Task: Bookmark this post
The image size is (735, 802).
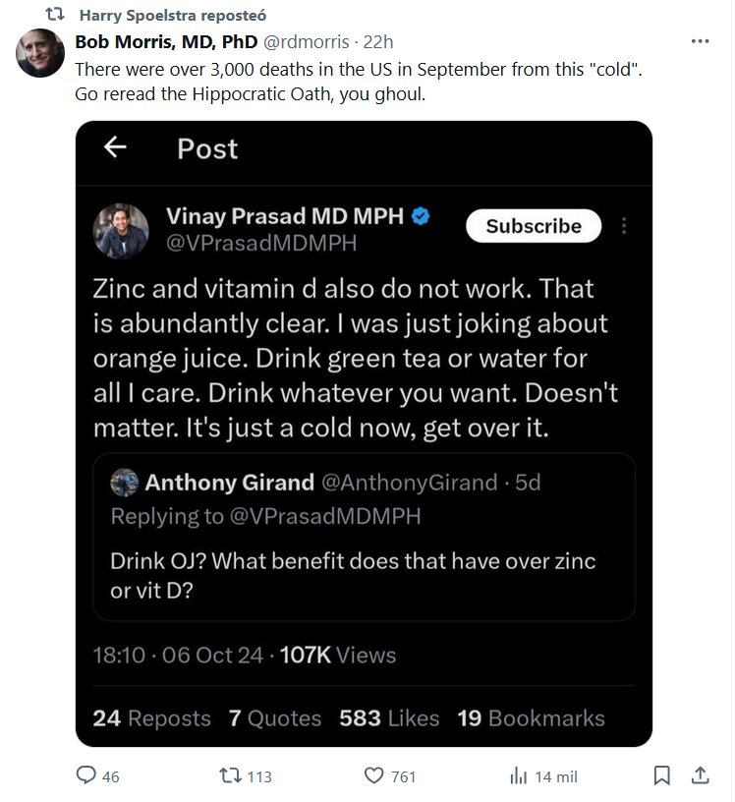Action: [662, 776]
